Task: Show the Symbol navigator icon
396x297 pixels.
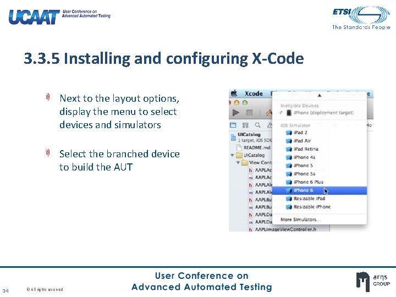Action: 245,125
